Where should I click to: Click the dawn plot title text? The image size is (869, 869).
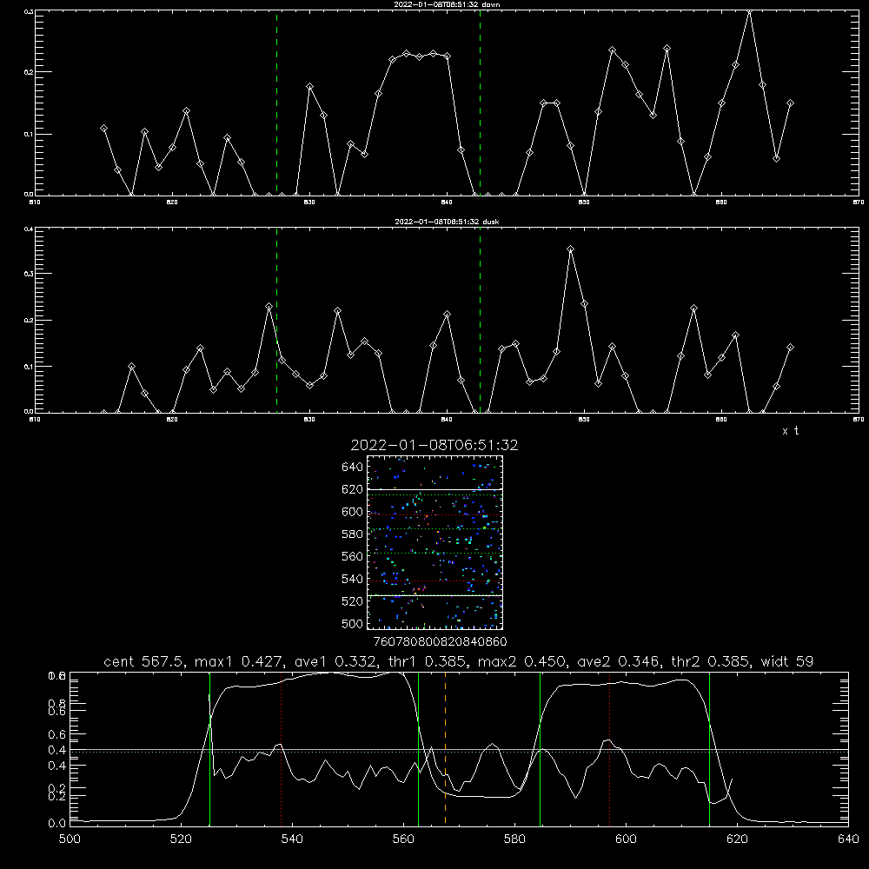coord(447,4)
